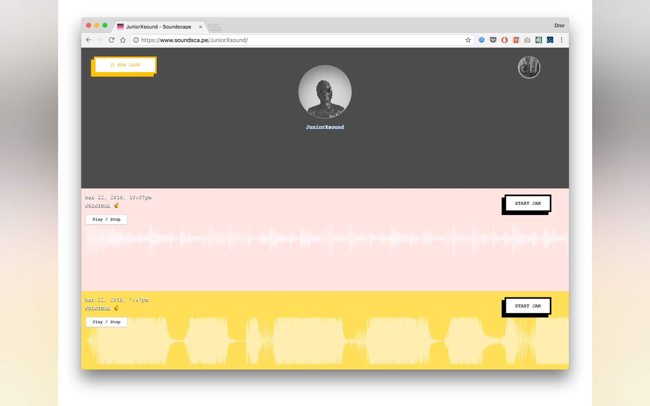The image size is (650, 406).
Task: Open a new empty browser tab
Action: point(214,27)
